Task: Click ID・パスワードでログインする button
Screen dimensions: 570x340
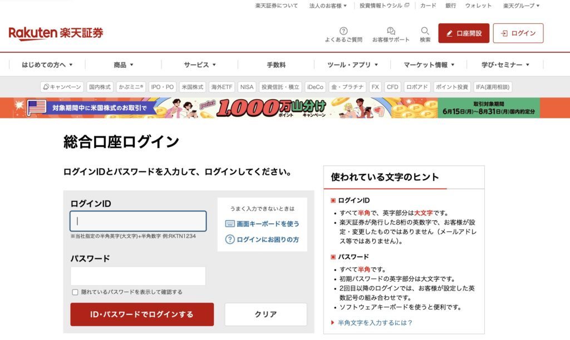Action: tap(142, 314)
